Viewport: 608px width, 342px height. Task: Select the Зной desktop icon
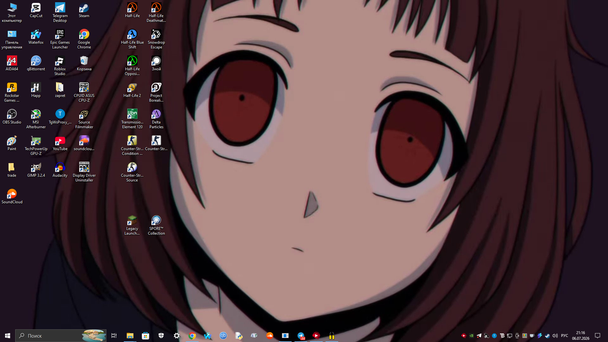(x=156, y=64)
